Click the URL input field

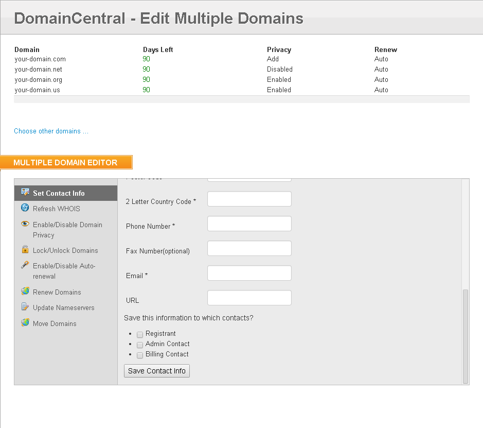(x=249, y=298)
